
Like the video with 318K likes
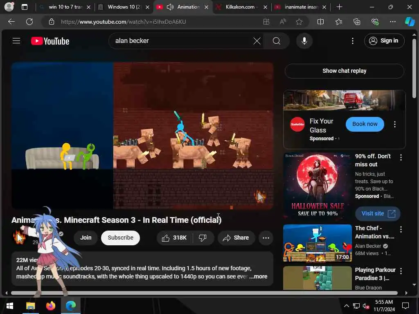[x=174, y=238]
